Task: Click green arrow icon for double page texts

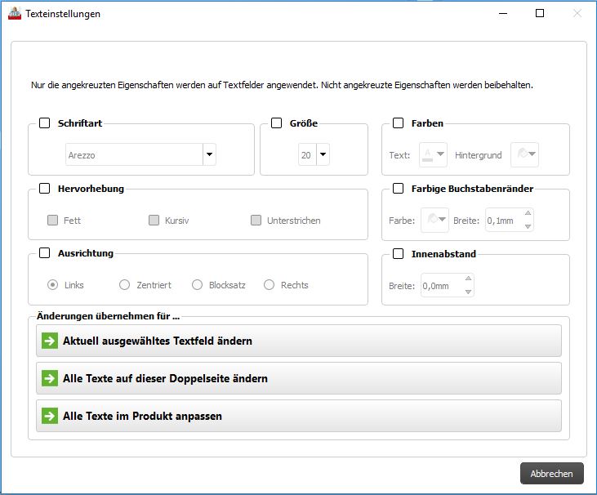Action: point(50,378)
